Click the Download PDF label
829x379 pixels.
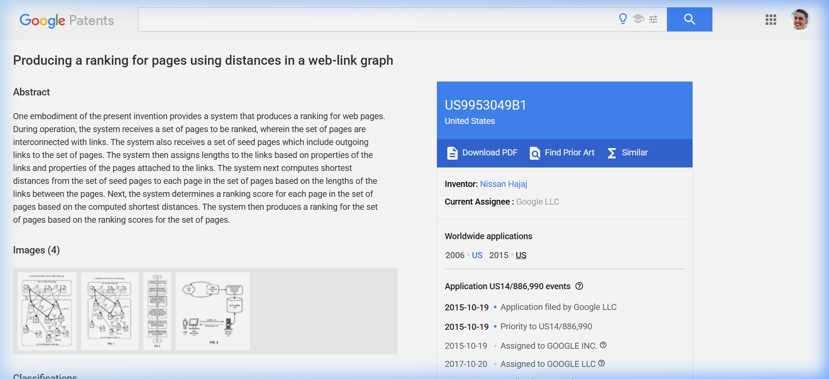490,152
